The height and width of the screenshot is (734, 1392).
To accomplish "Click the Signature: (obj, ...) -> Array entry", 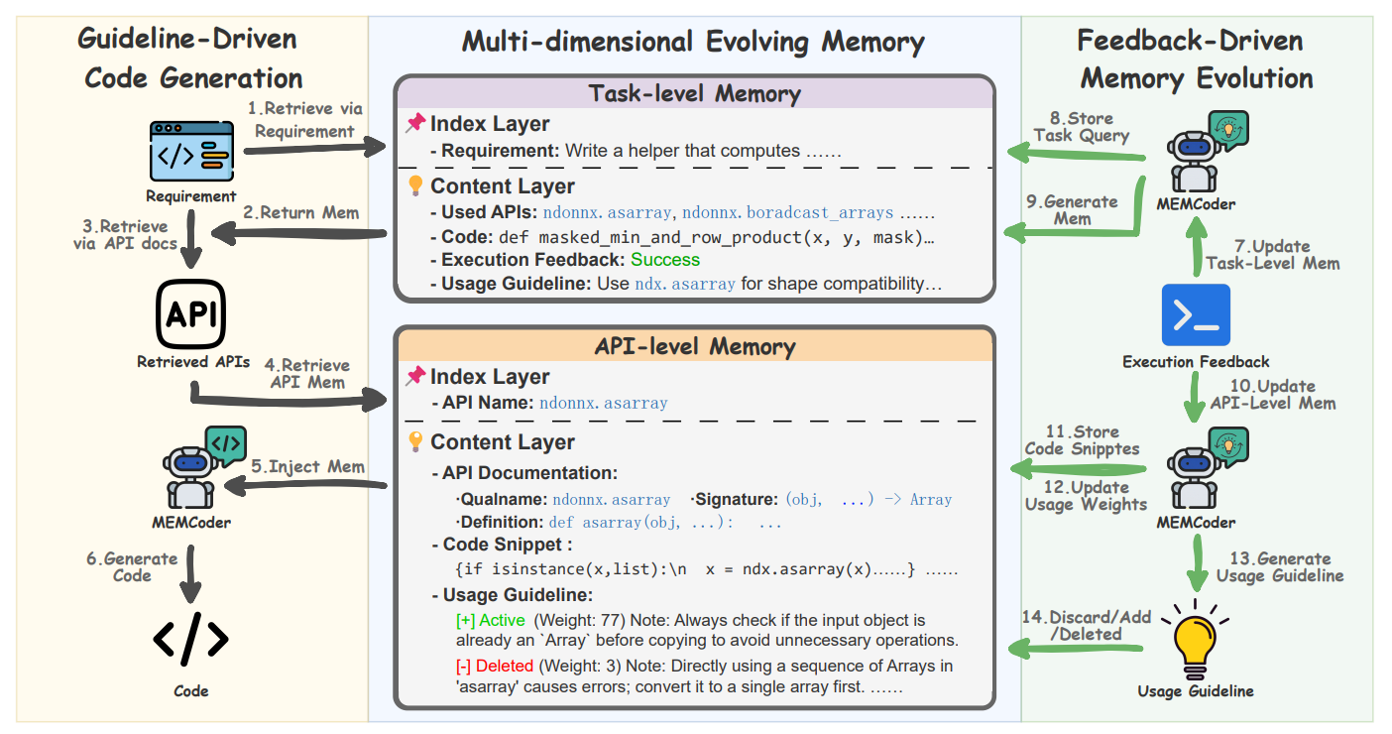I will [821, 499].
